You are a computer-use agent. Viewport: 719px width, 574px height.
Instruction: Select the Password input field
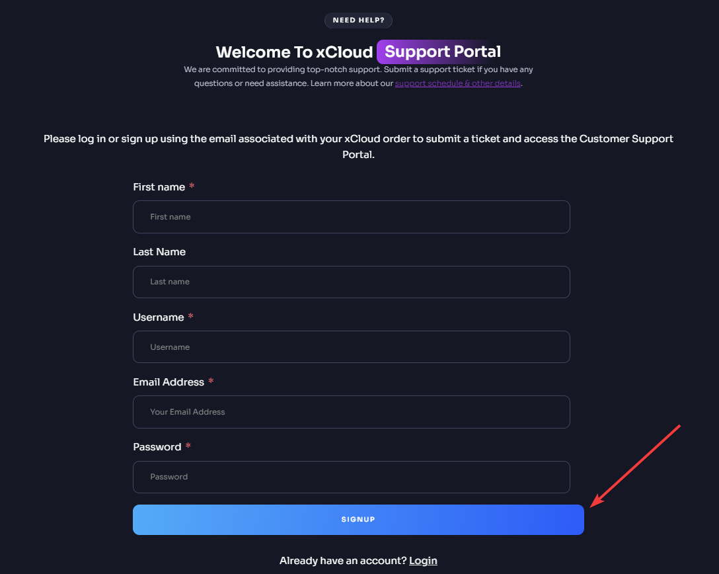pos(351,477)
